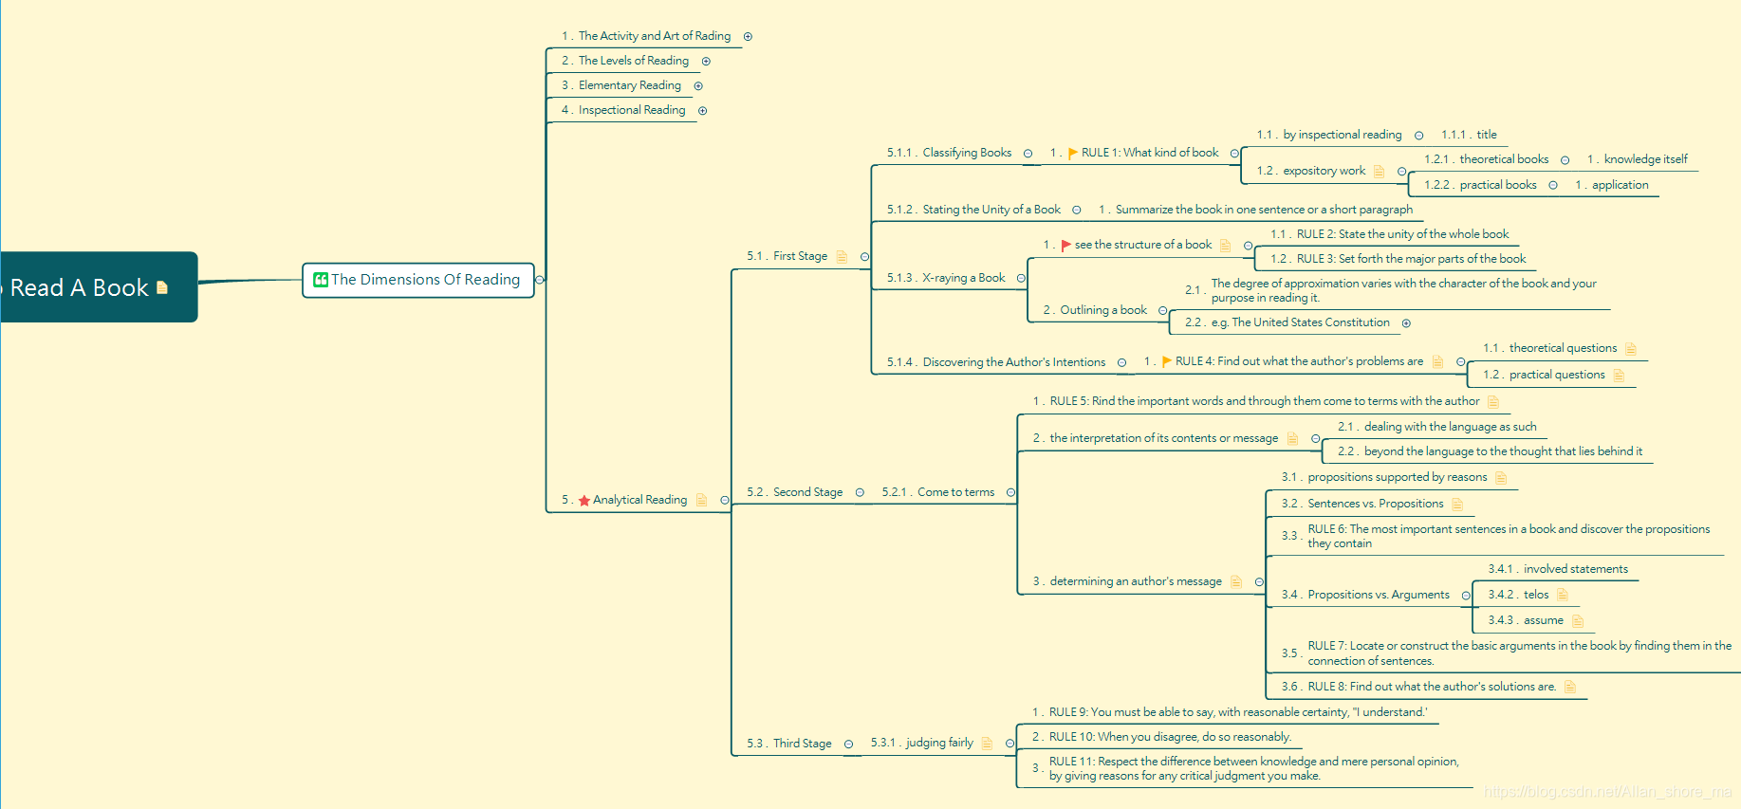Select RULE 6 most important sentences topic
The width and height of the screenshot is (1741, 809).
click(x=1495, y=537)
